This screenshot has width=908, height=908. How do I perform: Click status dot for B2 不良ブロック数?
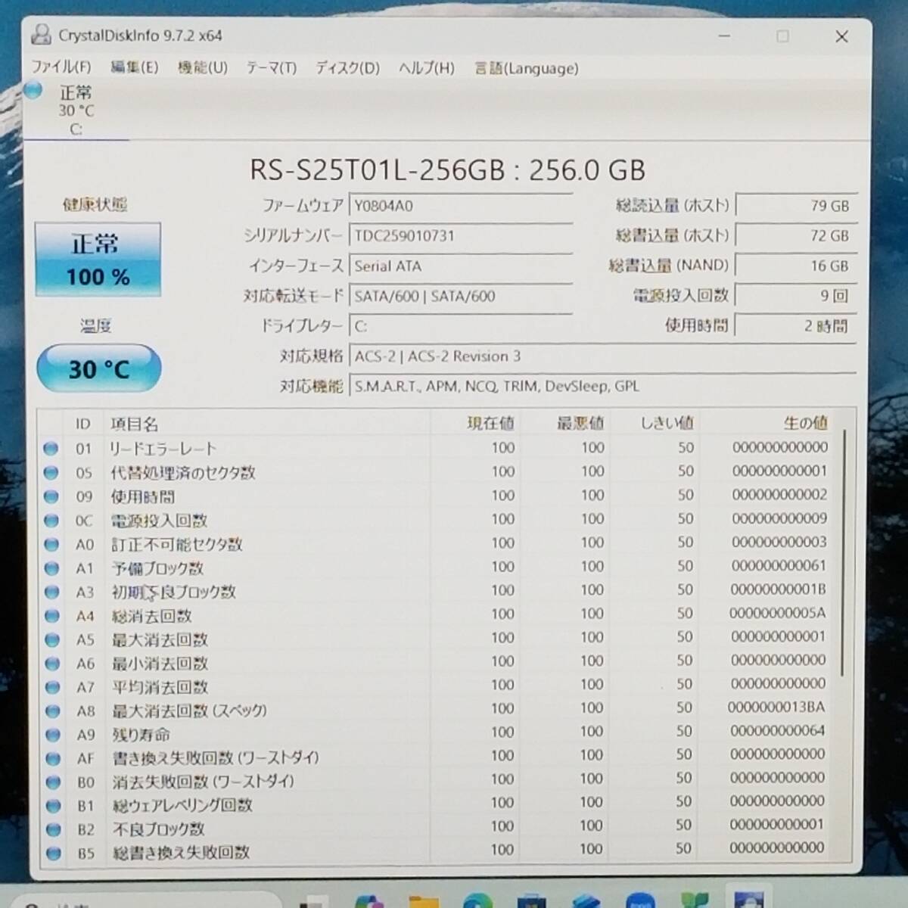[52, 829]
